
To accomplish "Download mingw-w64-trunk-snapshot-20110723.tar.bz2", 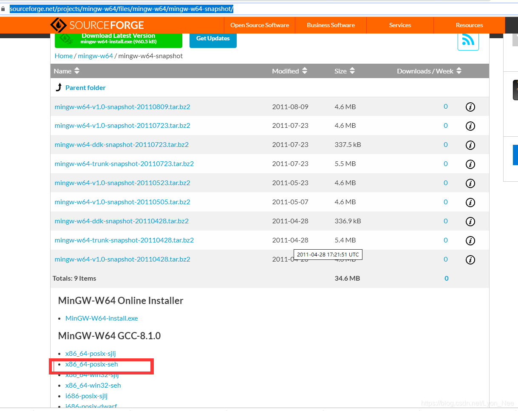I will (124, 164).
